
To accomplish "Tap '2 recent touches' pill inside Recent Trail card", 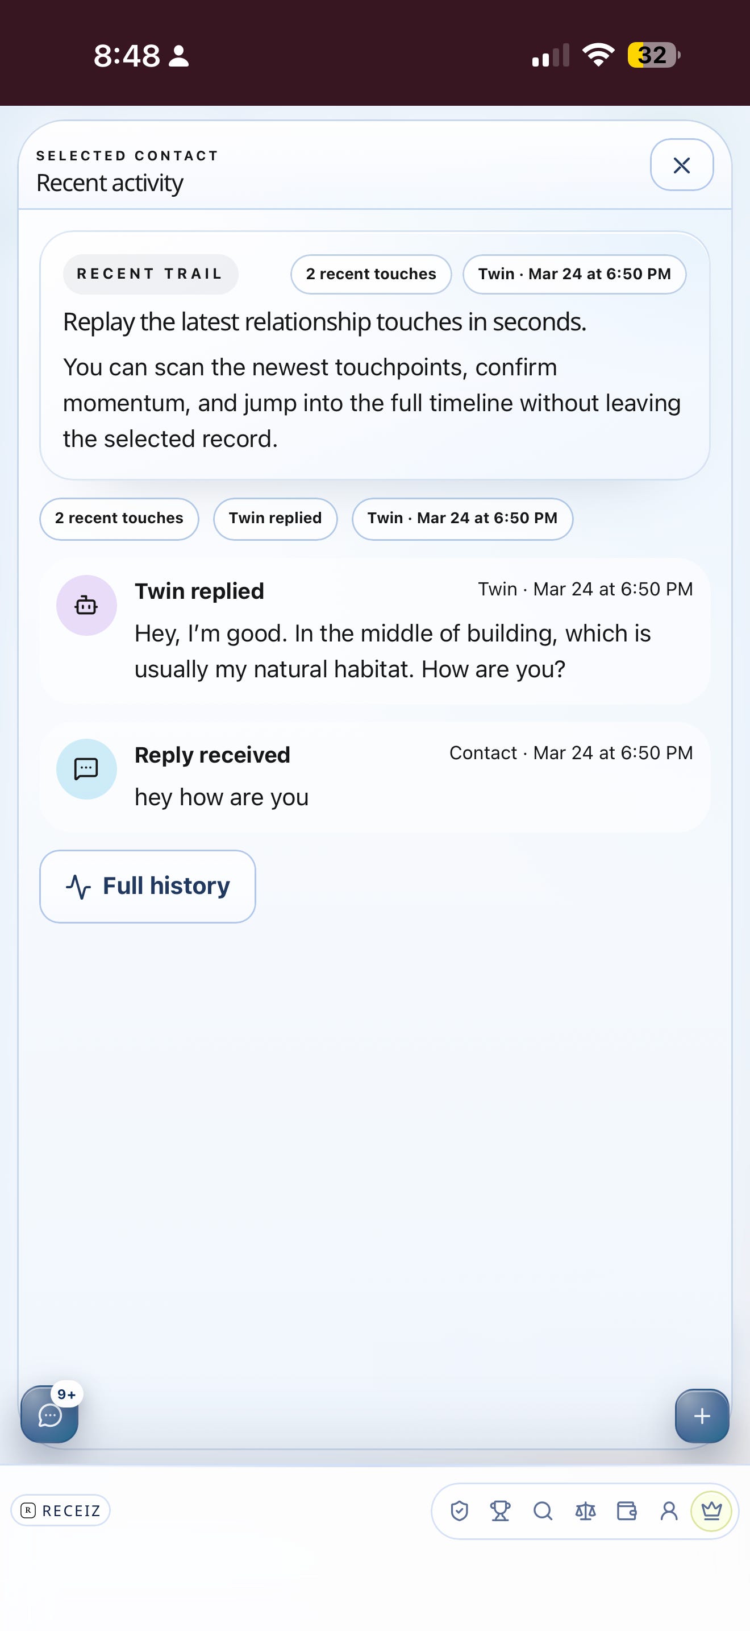I will click(x=371, y=274).
